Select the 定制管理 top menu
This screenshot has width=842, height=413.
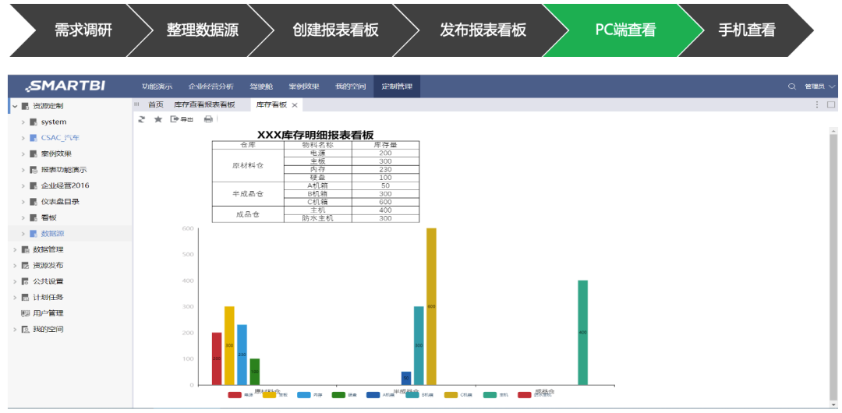coord(397,86)
